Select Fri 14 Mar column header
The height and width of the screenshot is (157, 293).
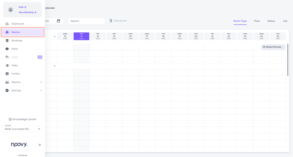(x=98, y=36)
